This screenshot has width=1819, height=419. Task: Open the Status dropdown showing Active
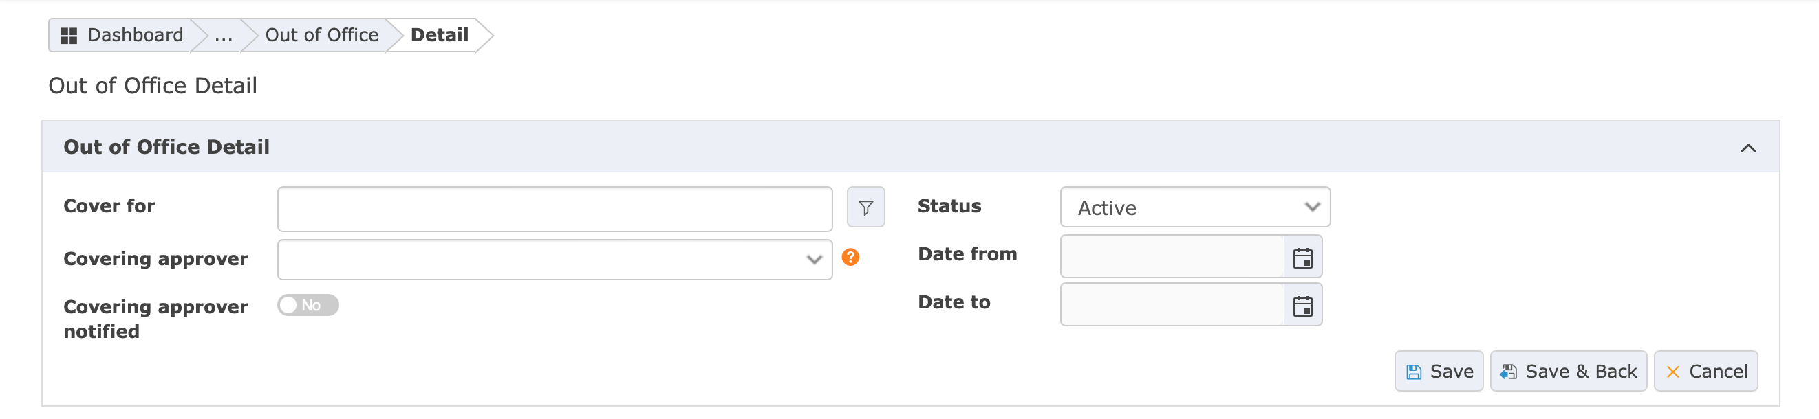[x=1195, y=207]
